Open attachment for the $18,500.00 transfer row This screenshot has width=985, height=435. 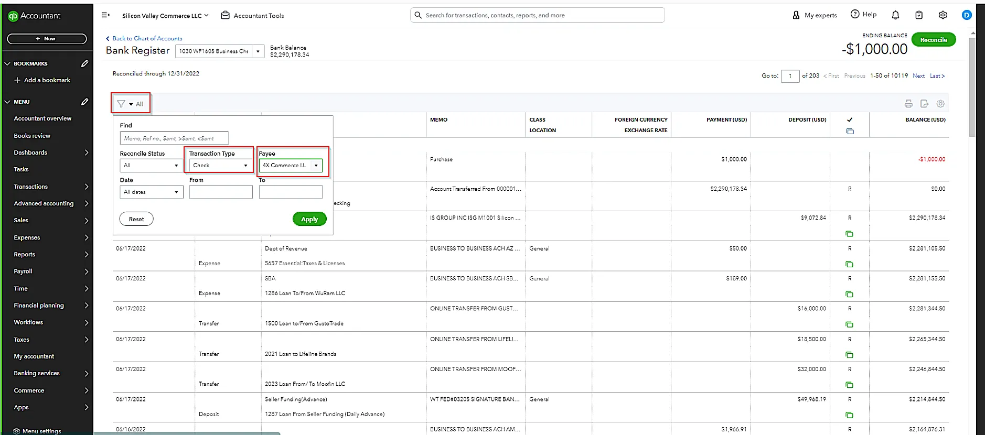tap(849, 355)
